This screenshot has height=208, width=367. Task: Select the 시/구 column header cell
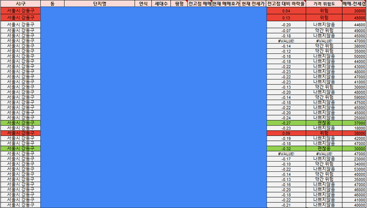click(x=21, y=3)
